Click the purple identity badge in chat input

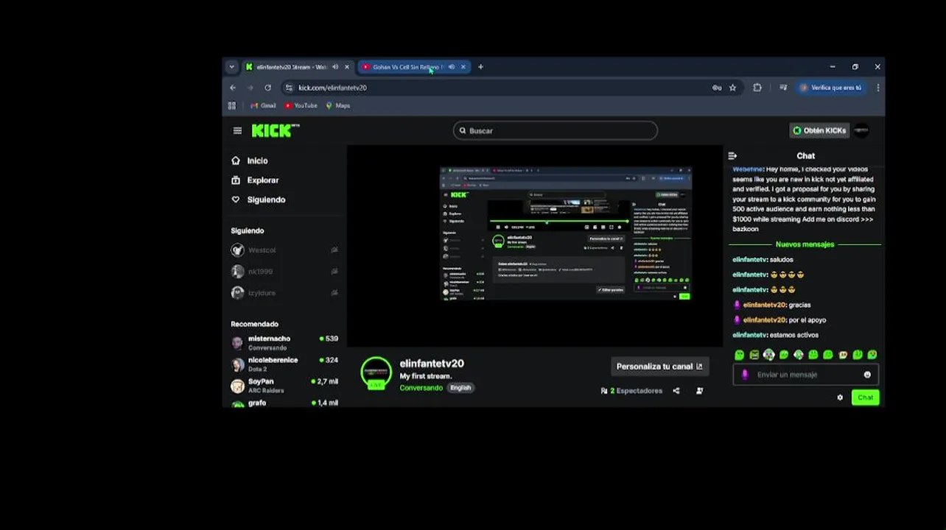pos(745,375)
